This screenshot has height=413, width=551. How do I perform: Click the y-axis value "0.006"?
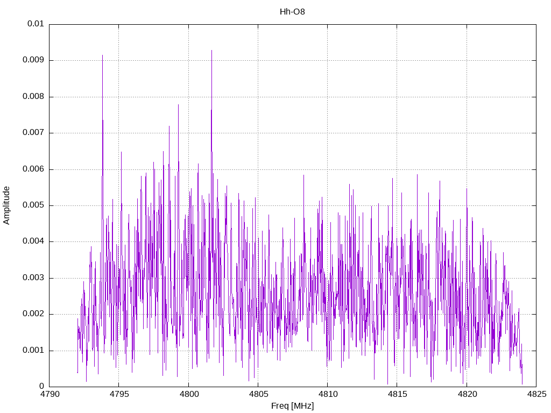(x=33, y=169)
